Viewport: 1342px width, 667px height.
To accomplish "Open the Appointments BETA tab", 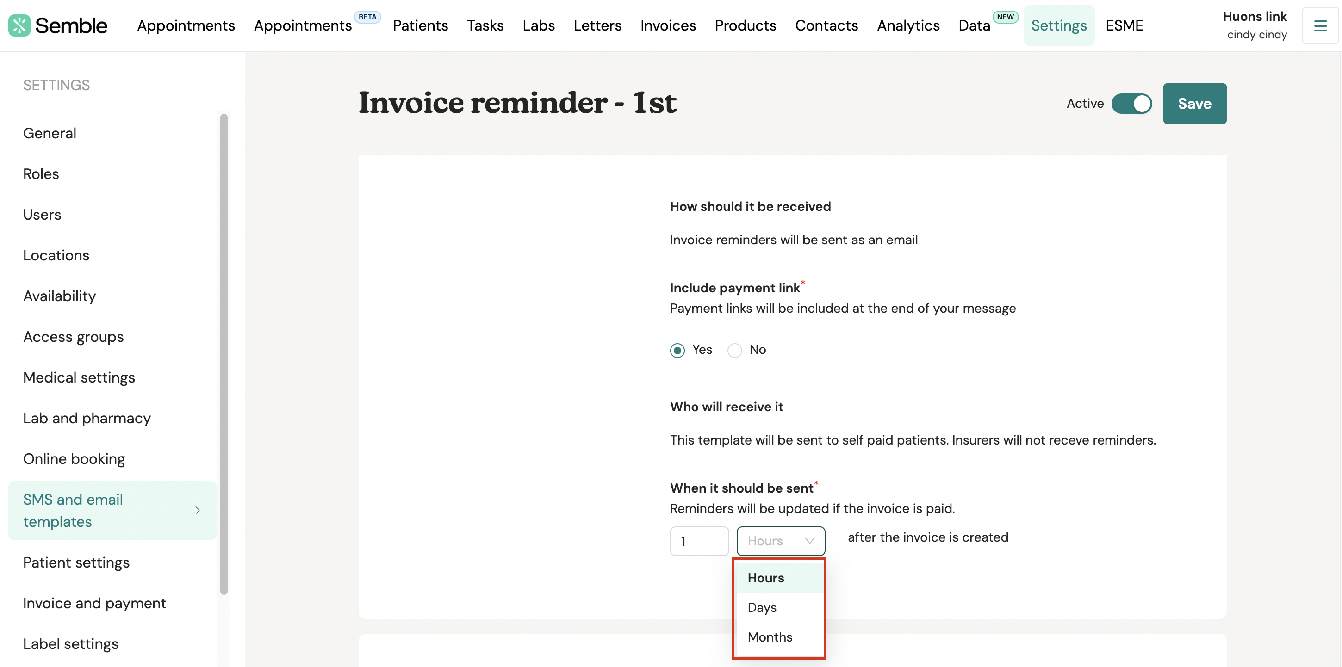I will coord(303,25).
